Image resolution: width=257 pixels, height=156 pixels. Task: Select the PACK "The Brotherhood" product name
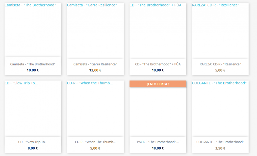(158, 142)
